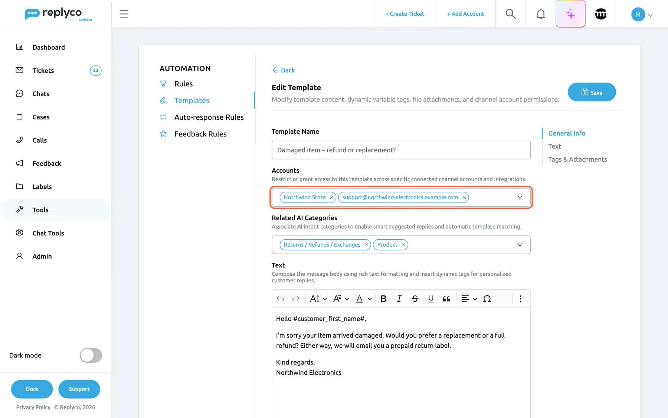
Task: Remove the Product category chip
Action: [403, 245]
